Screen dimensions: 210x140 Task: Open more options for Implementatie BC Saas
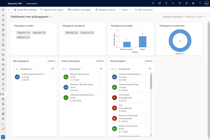click(x=145, y=85)
